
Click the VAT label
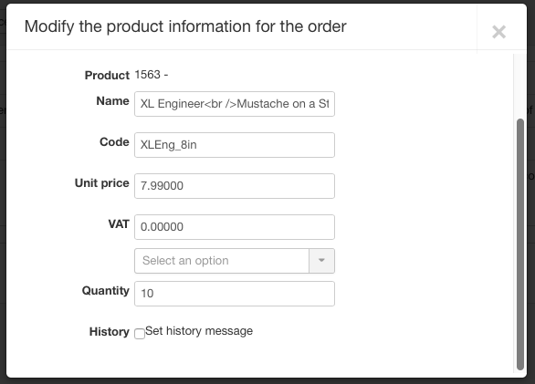(119, 224)
